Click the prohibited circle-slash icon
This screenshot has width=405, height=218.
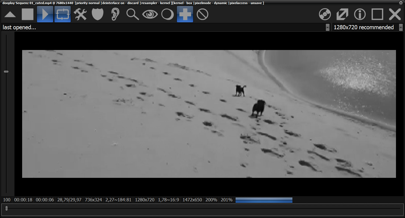[x=203, y=14]
